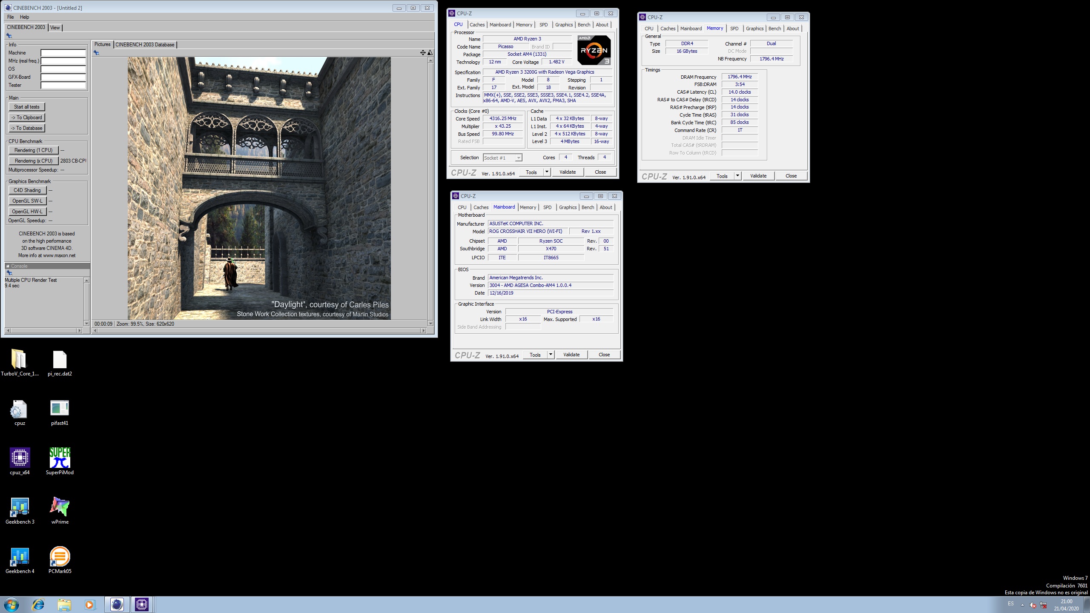Click Validate in CPU-Z CPU window

click(x=568, y=172)
